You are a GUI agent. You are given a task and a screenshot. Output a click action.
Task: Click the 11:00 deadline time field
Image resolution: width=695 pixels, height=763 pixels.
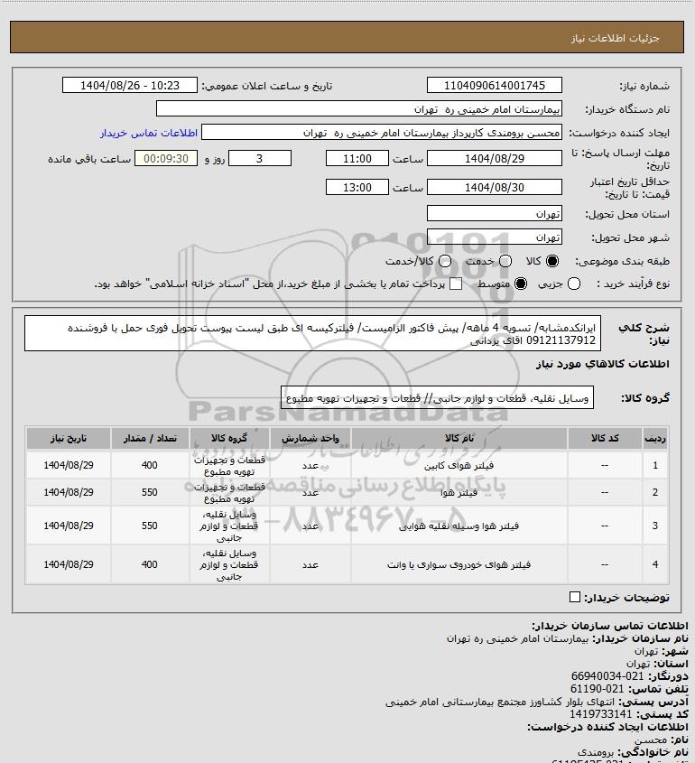357,158
